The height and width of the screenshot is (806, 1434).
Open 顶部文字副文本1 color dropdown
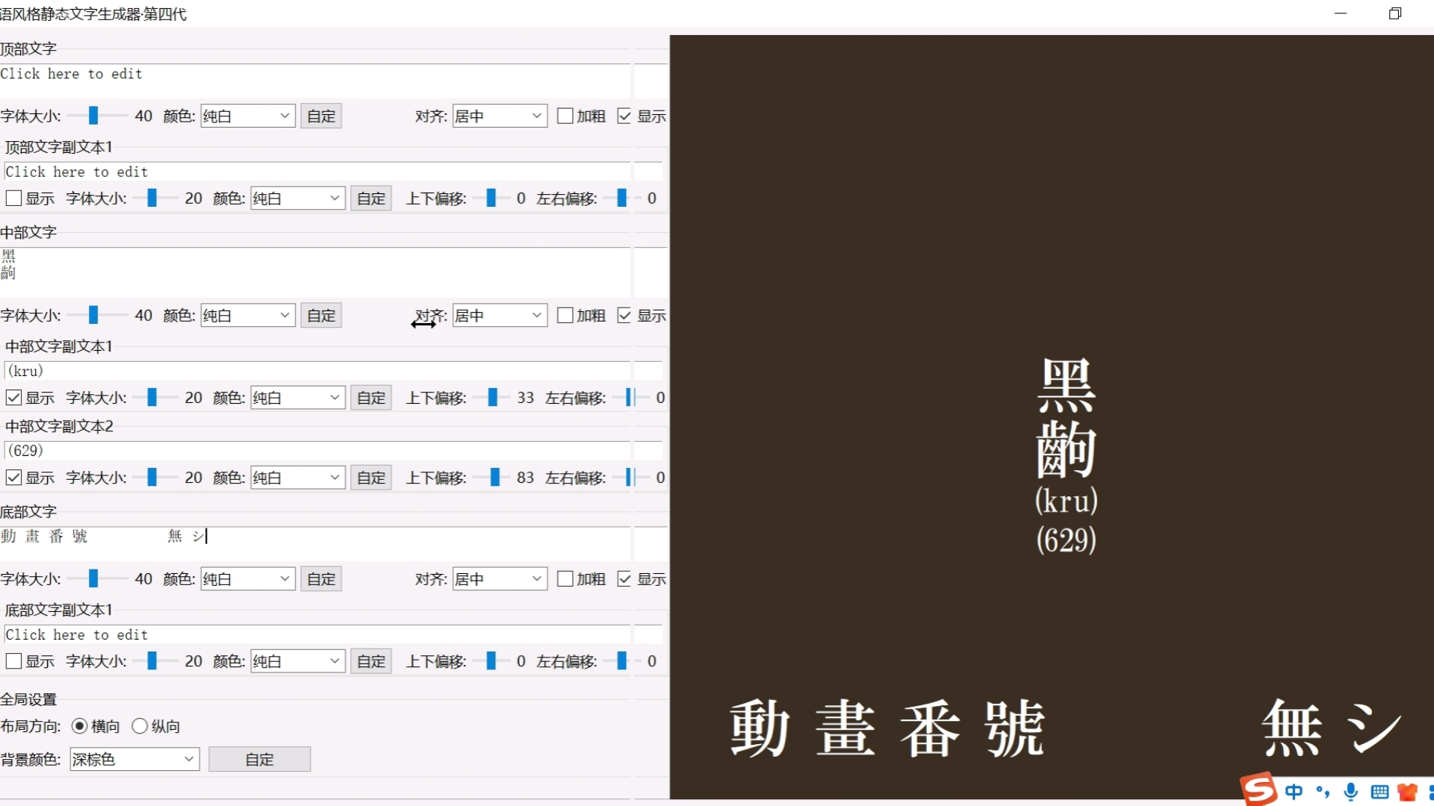click(x=298, y=198)
